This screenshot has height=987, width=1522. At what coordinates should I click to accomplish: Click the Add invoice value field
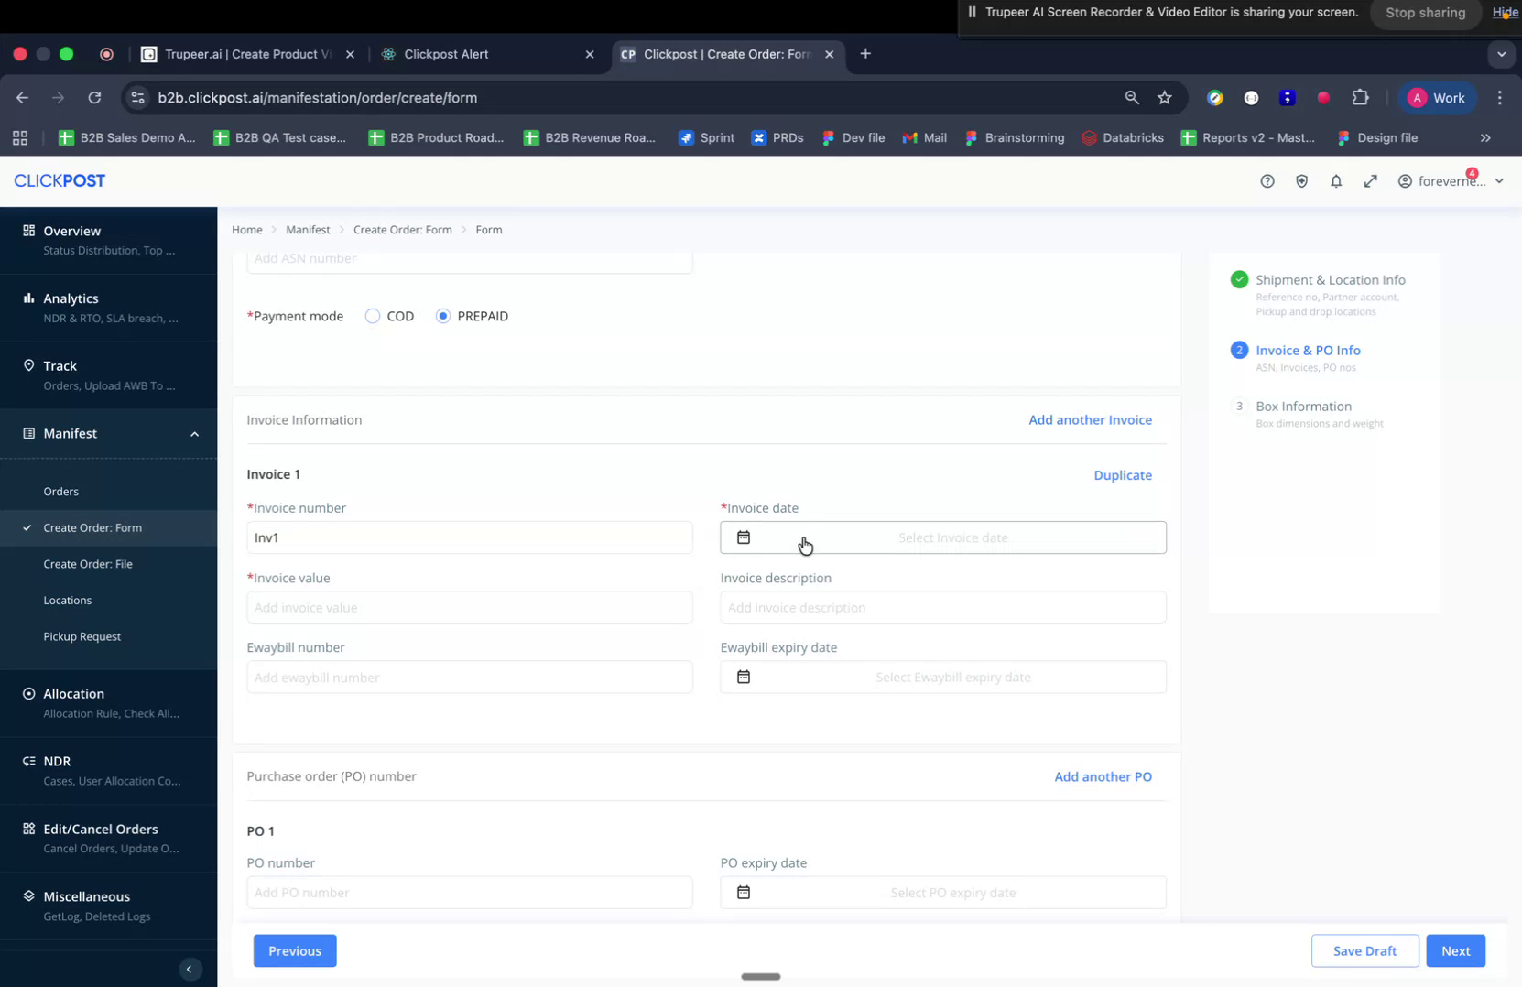click(x=469, y=607)
